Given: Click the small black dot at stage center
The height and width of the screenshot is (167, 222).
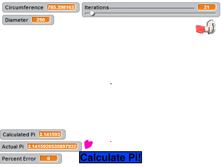Looking at the screenshot, I should point(111,83).
